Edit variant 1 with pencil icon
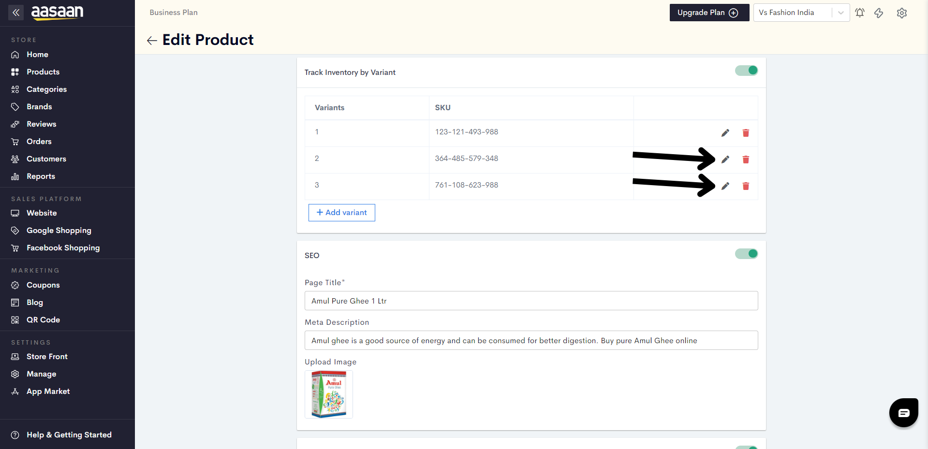Viewport: 928px width, 449px height. point(725,133)
